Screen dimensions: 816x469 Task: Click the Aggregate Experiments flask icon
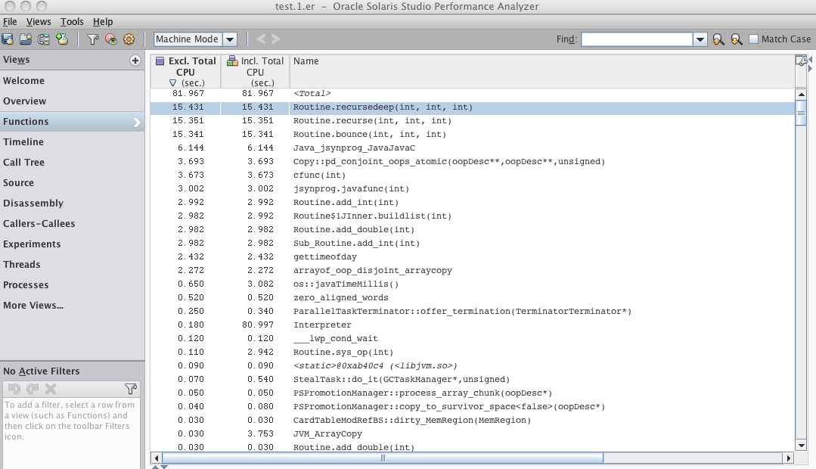pyautogui.click(x=62, y=39)
